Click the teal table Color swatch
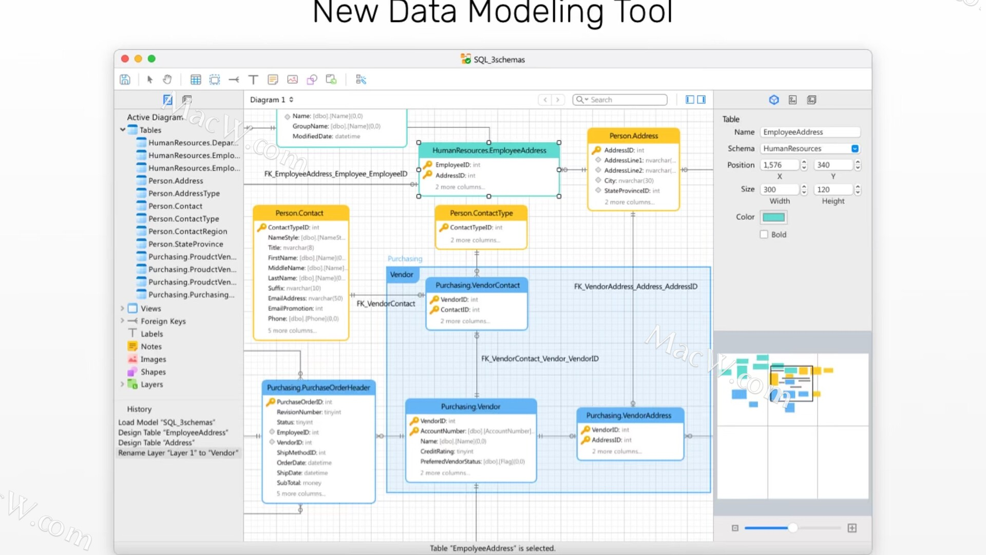The width and height of the screenshot is (986, 555). pyautogui.click(x=773, y=217)
